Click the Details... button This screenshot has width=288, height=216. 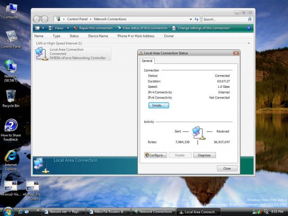[x=159, y=105]
